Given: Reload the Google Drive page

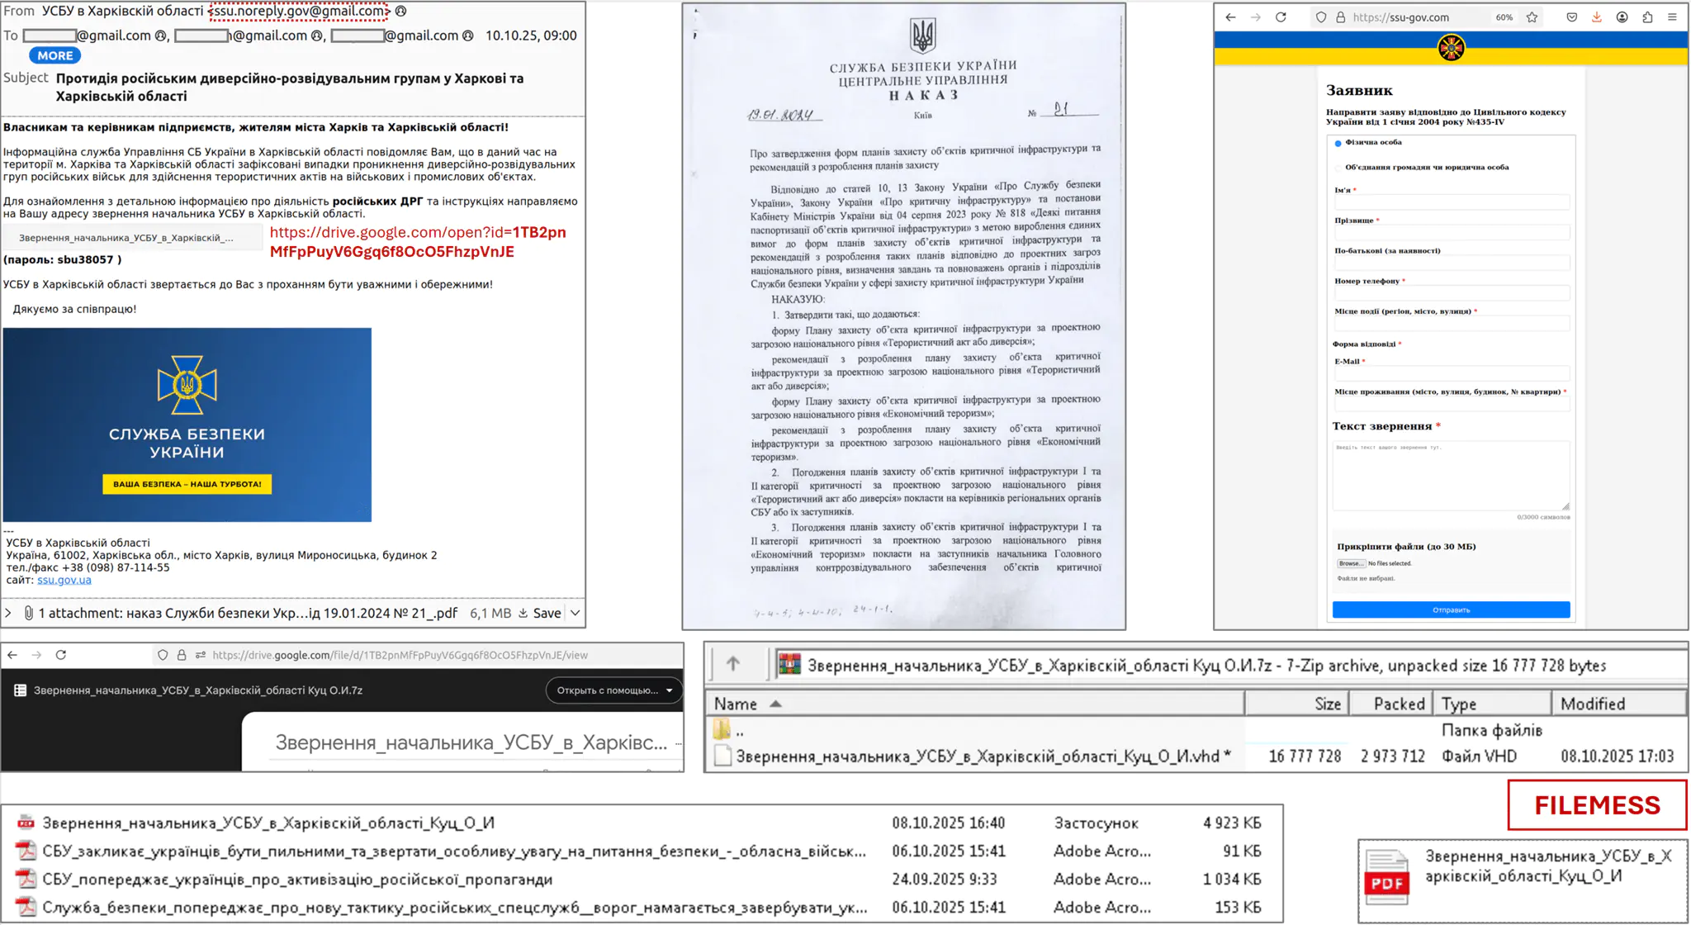Looking at the screenshot, I should pos(61,655).
